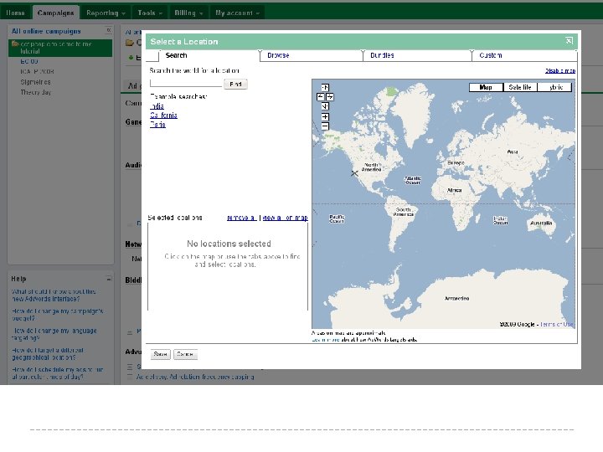
Task: Open help link about the new AdWords interface
Action: (x=54, y=295)
